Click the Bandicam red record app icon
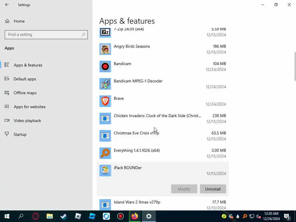Screen dimensions: 296x222 (x=105, y=66)
